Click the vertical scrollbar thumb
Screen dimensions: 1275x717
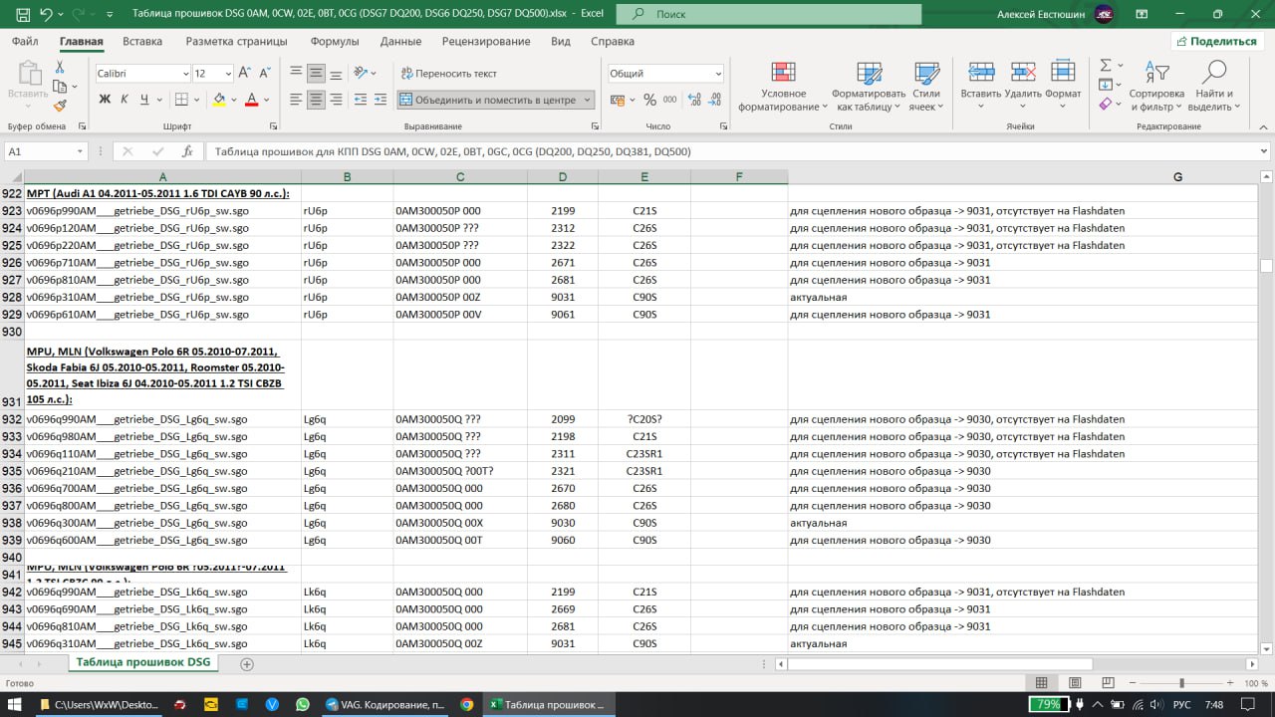(1266, 266)
